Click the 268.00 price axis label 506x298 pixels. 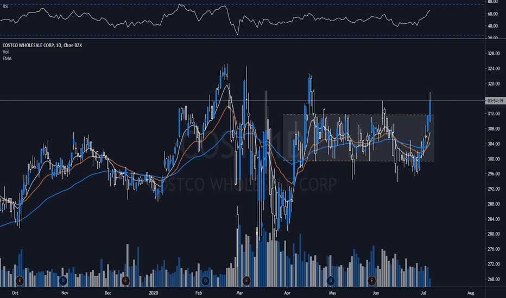point(494,280)
